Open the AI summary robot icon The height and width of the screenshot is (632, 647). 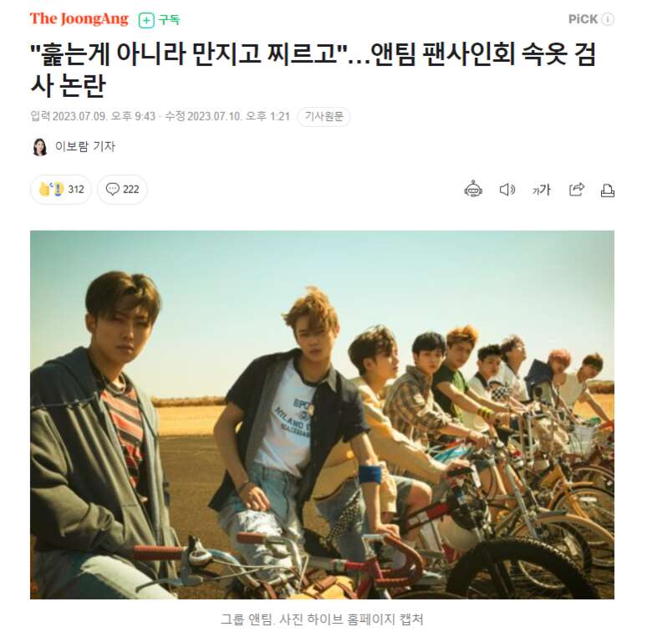(473, 190)
